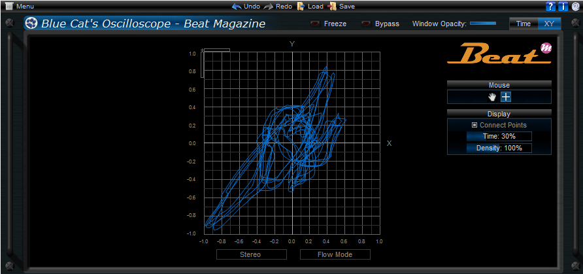Image resolution: width=583 pixels, height=274 pixels.
Task: Switch to the XY view tab
Action: [549, 24]
